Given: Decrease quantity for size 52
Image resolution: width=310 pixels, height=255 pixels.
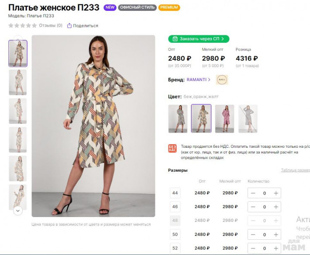Looking at the screenshot, I should pos(253,248).
